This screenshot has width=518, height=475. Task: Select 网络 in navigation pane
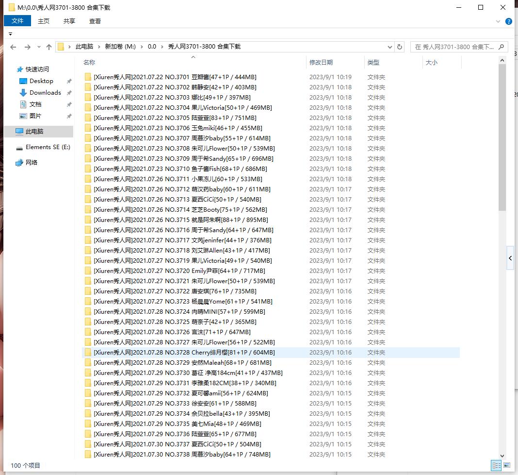[x=32, y=162]
